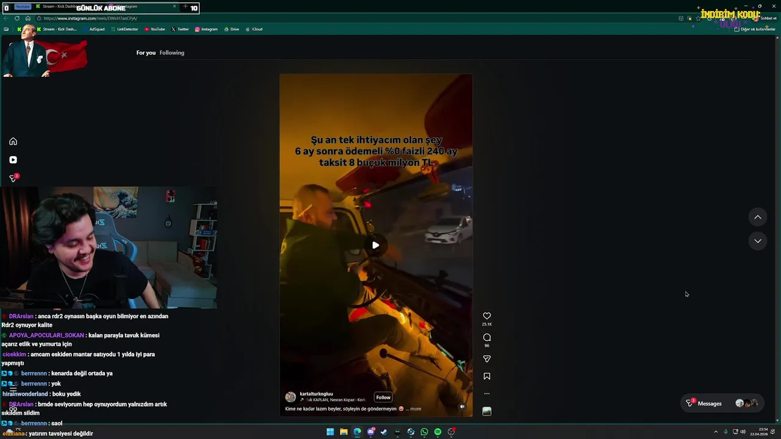Go to the next reel with the down arrow
This screenshot has height=439, width=781.
(758, 241)
